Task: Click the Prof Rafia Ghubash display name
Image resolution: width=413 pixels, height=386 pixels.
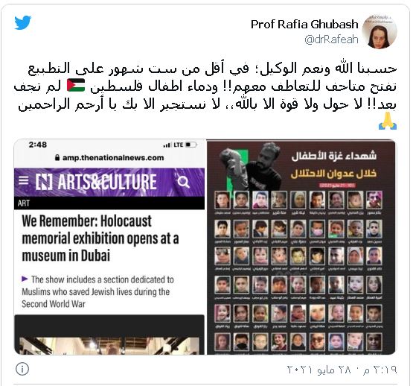Action: 304,25
